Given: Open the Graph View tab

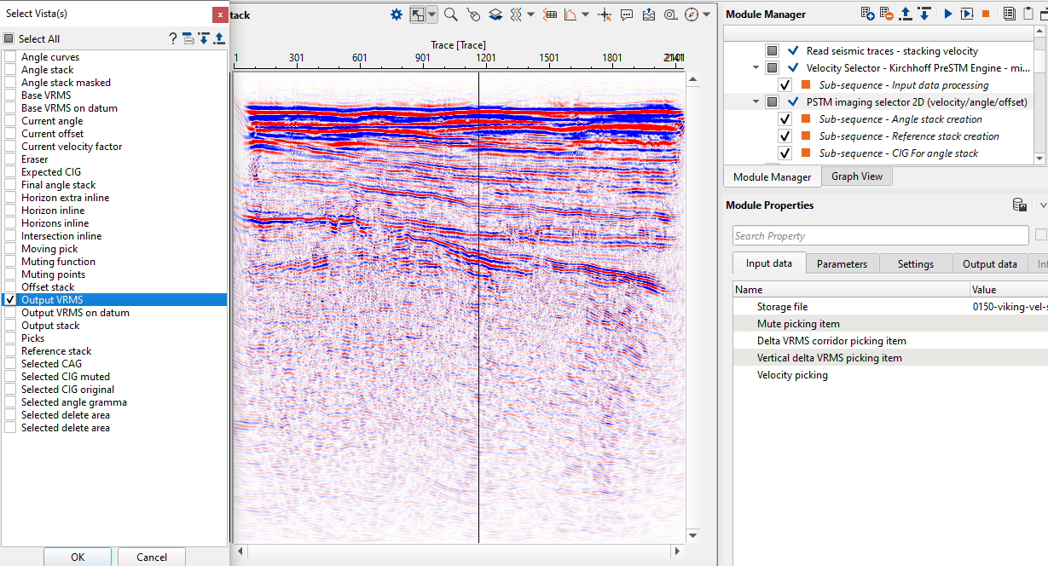Looking at the screenshot, I should pos(856,176).
